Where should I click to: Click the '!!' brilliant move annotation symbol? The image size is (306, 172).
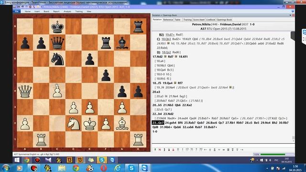coord(178,150)
